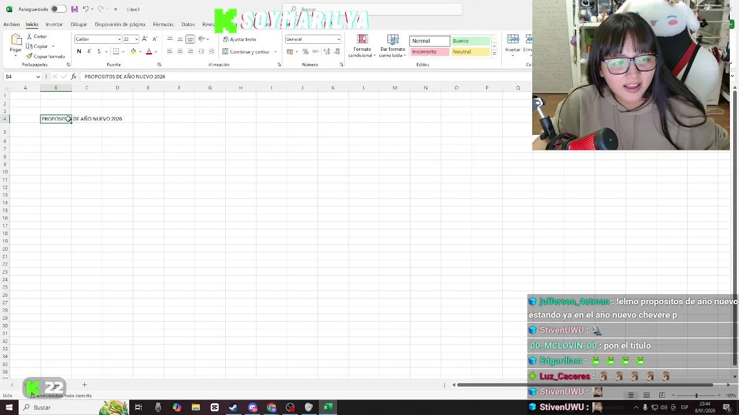Click the cell borders icon

pos(116,51)
